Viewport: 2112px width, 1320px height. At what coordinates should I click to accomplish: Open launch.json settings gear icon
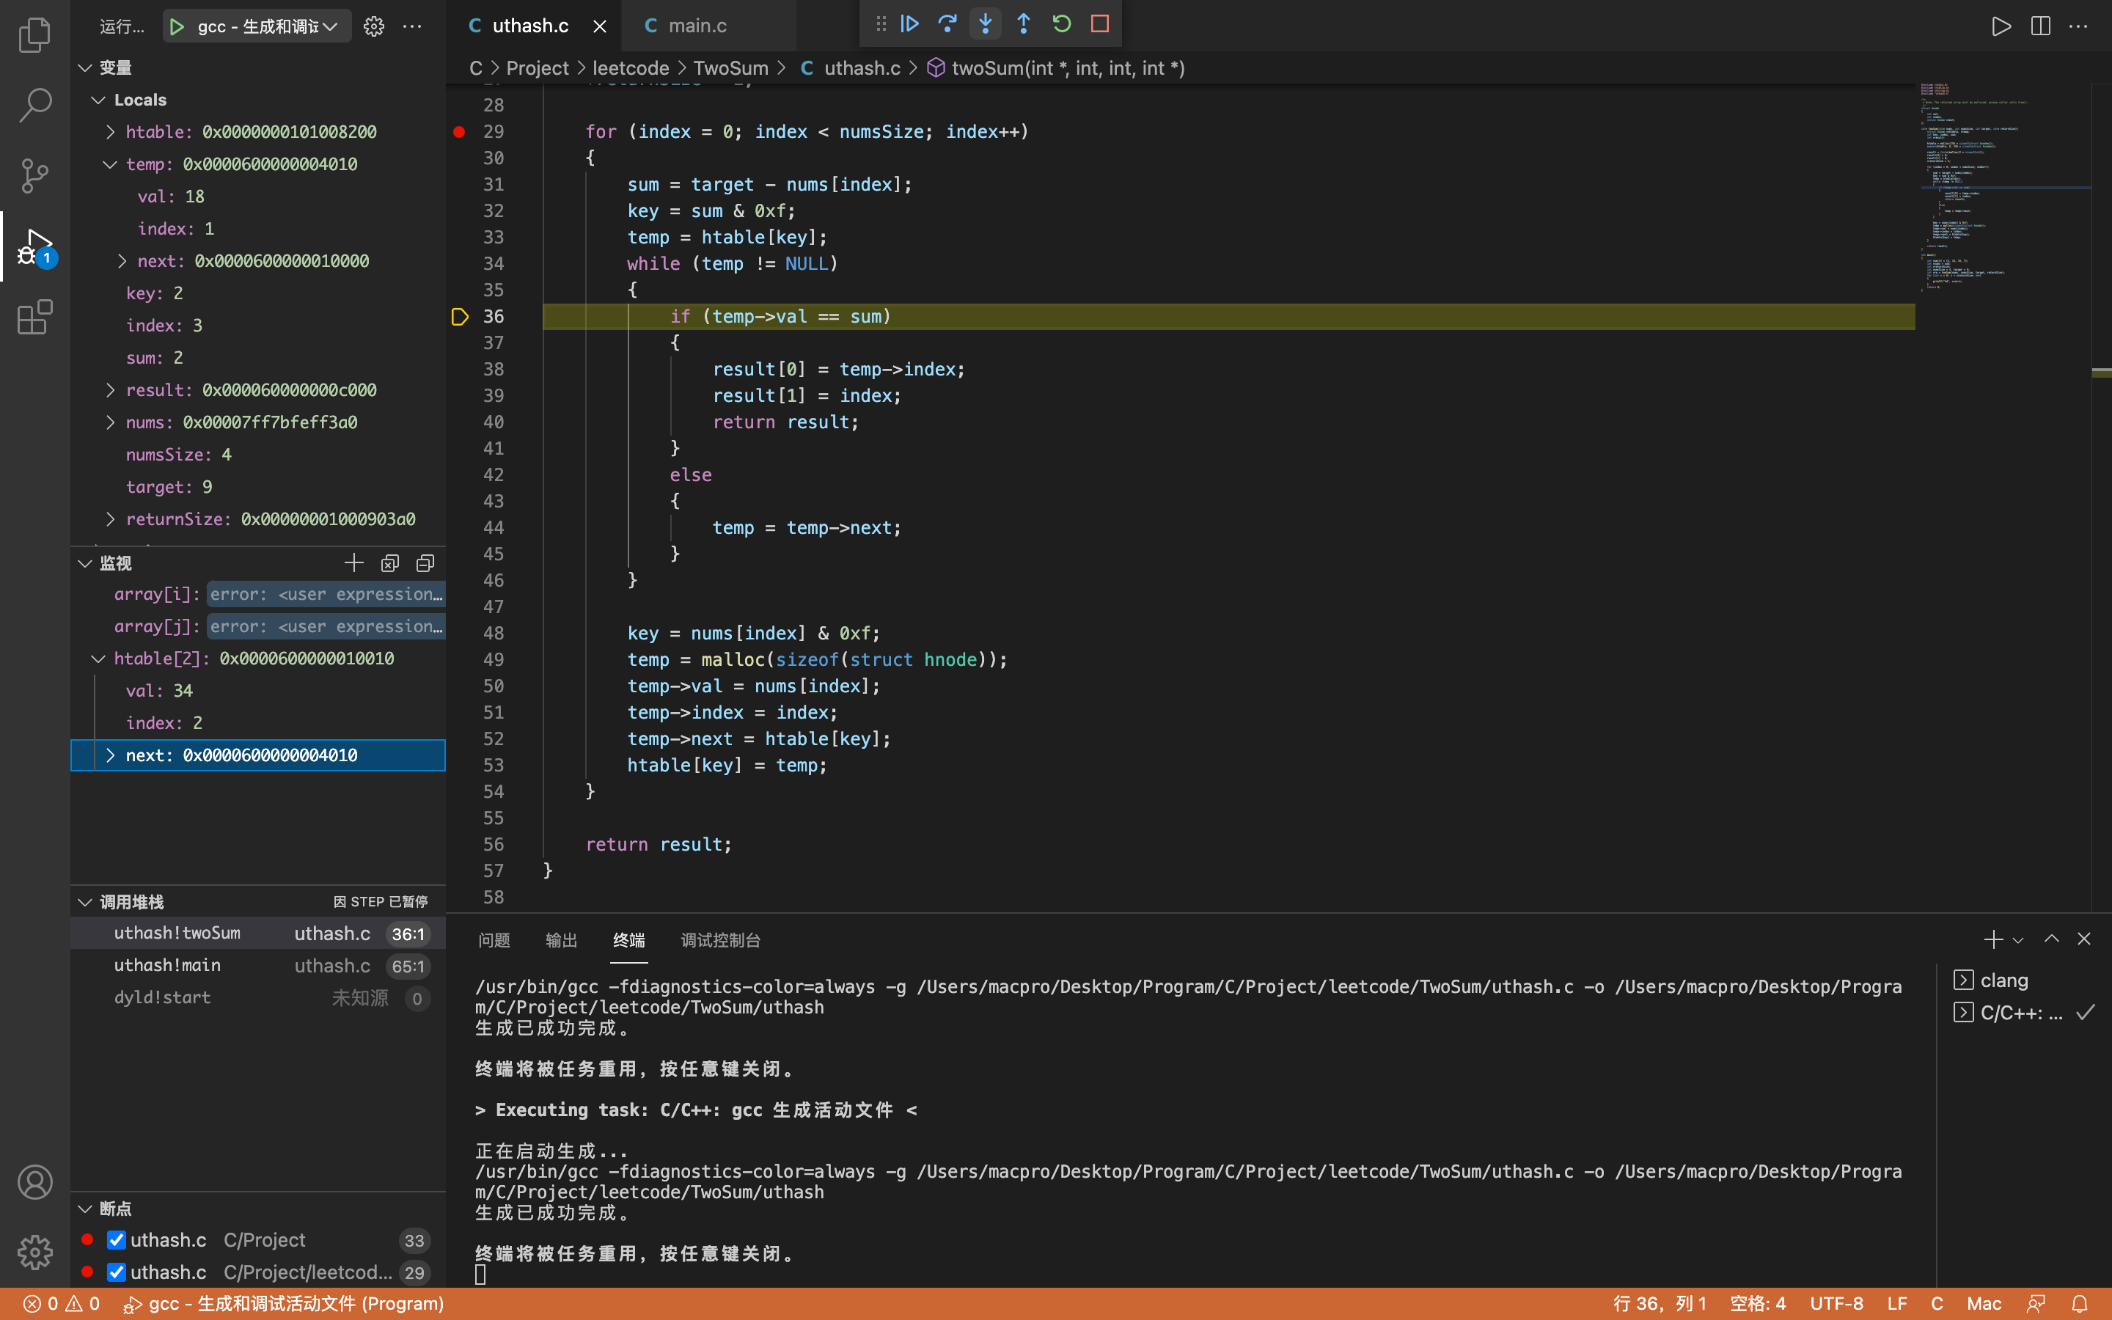tap(373, 26)
